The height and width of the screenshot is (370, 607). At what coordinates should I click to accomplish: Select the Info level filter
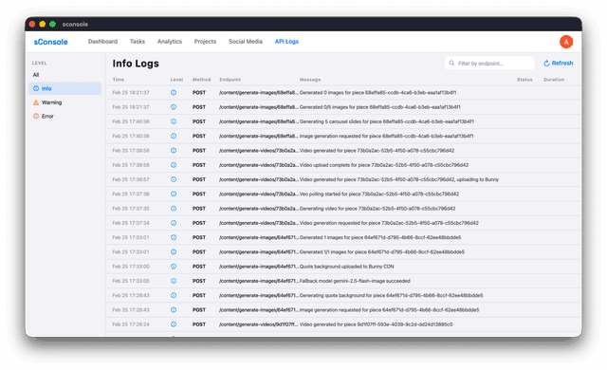[65, 88]
